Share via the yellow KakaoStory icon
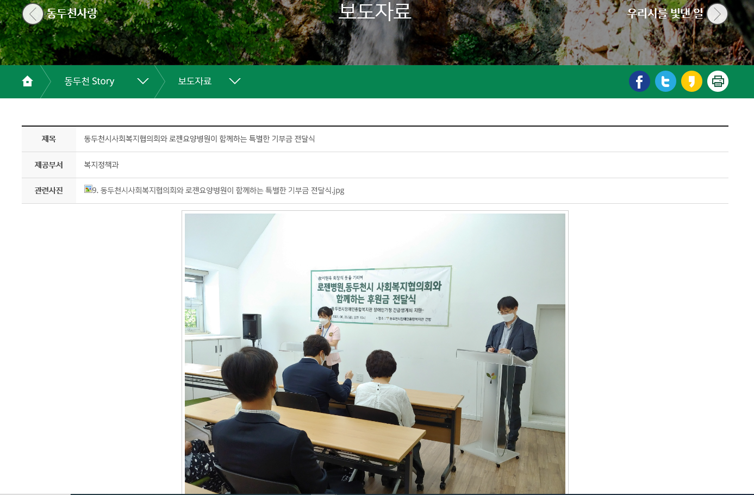The width and height of the screenshot is (754, 495). (691, 82)
